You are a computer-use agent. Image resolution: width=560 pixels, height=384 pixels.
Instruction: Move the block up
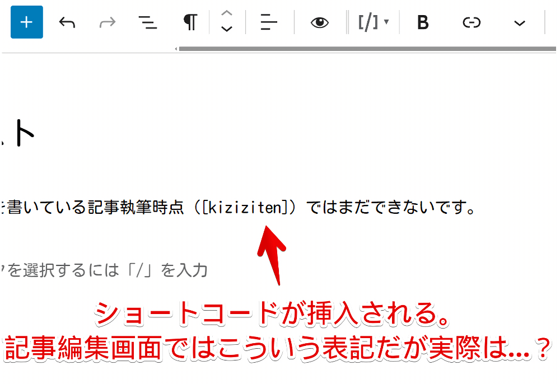tap(227, 13)
